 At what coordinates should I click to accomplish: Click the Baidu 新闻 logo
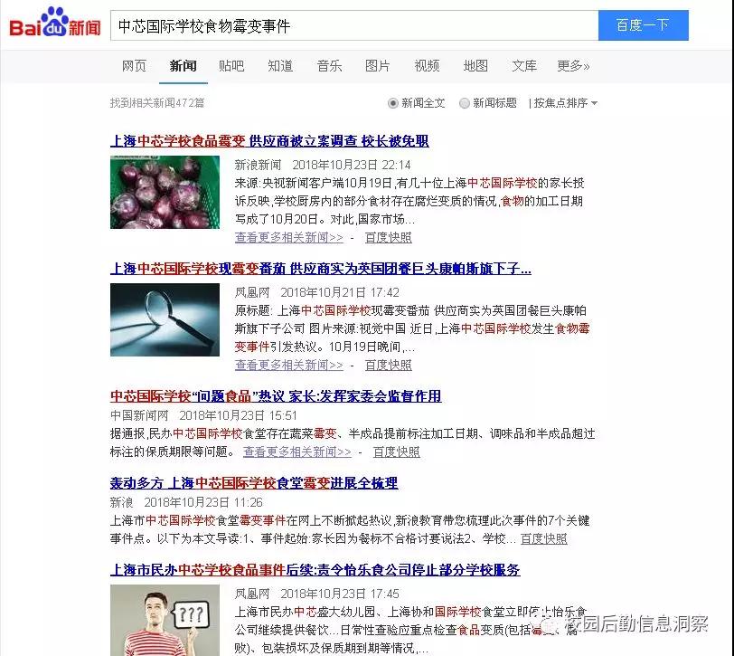[55, 24]
